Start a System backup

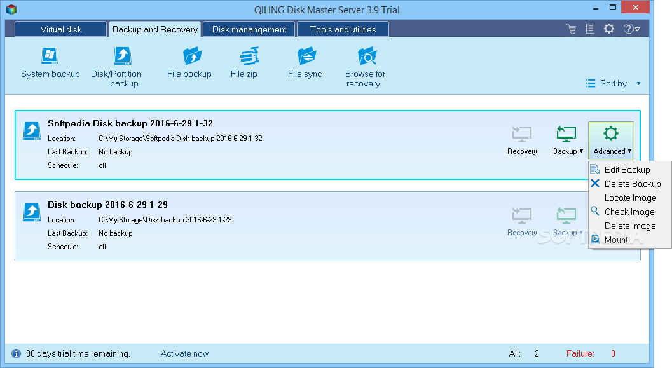pyautogui.click(x=50, y=62)
